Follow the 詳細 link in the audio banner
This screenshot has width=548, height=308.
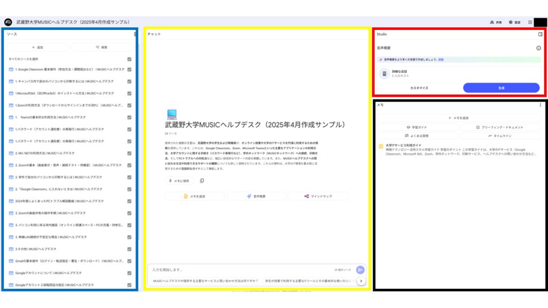click(x=441, y=60)
